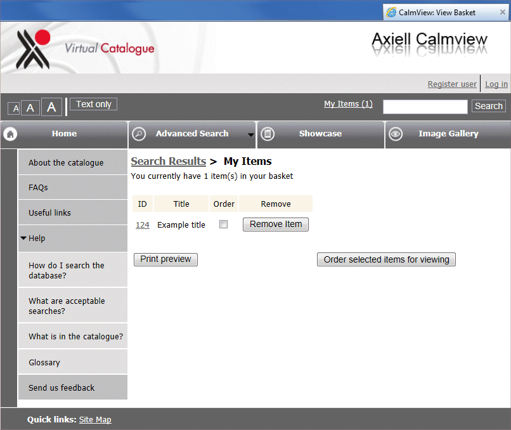The height and width of the screenshot is (430, 511).
Task: Open record ID 124 link
Action: click(x=143, y=225)
